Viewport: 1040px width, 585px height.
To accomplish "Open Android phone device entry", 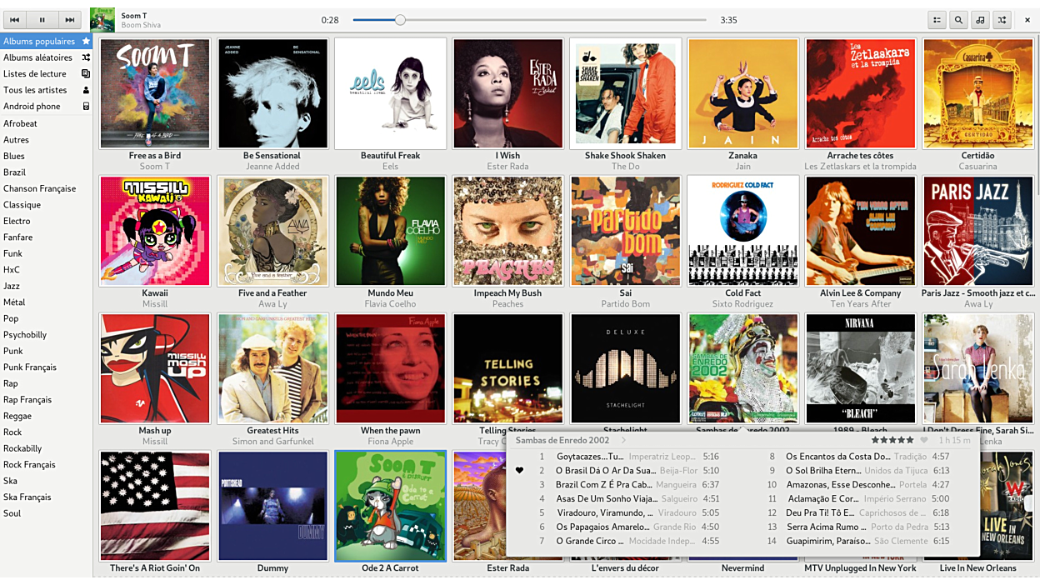I will 32,106.
